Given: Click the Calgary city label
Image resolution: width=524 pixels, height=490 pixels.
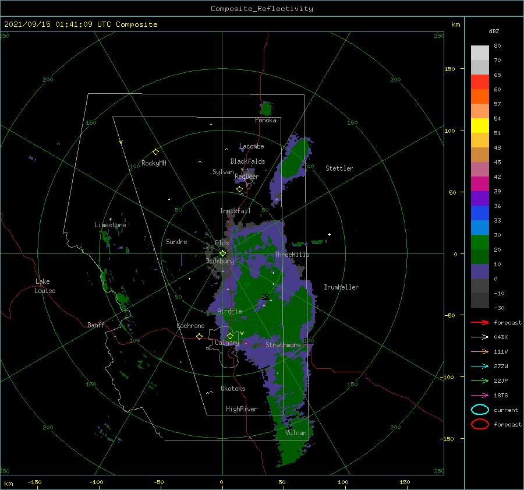Looking at the screenshot, I should point(227,343).
